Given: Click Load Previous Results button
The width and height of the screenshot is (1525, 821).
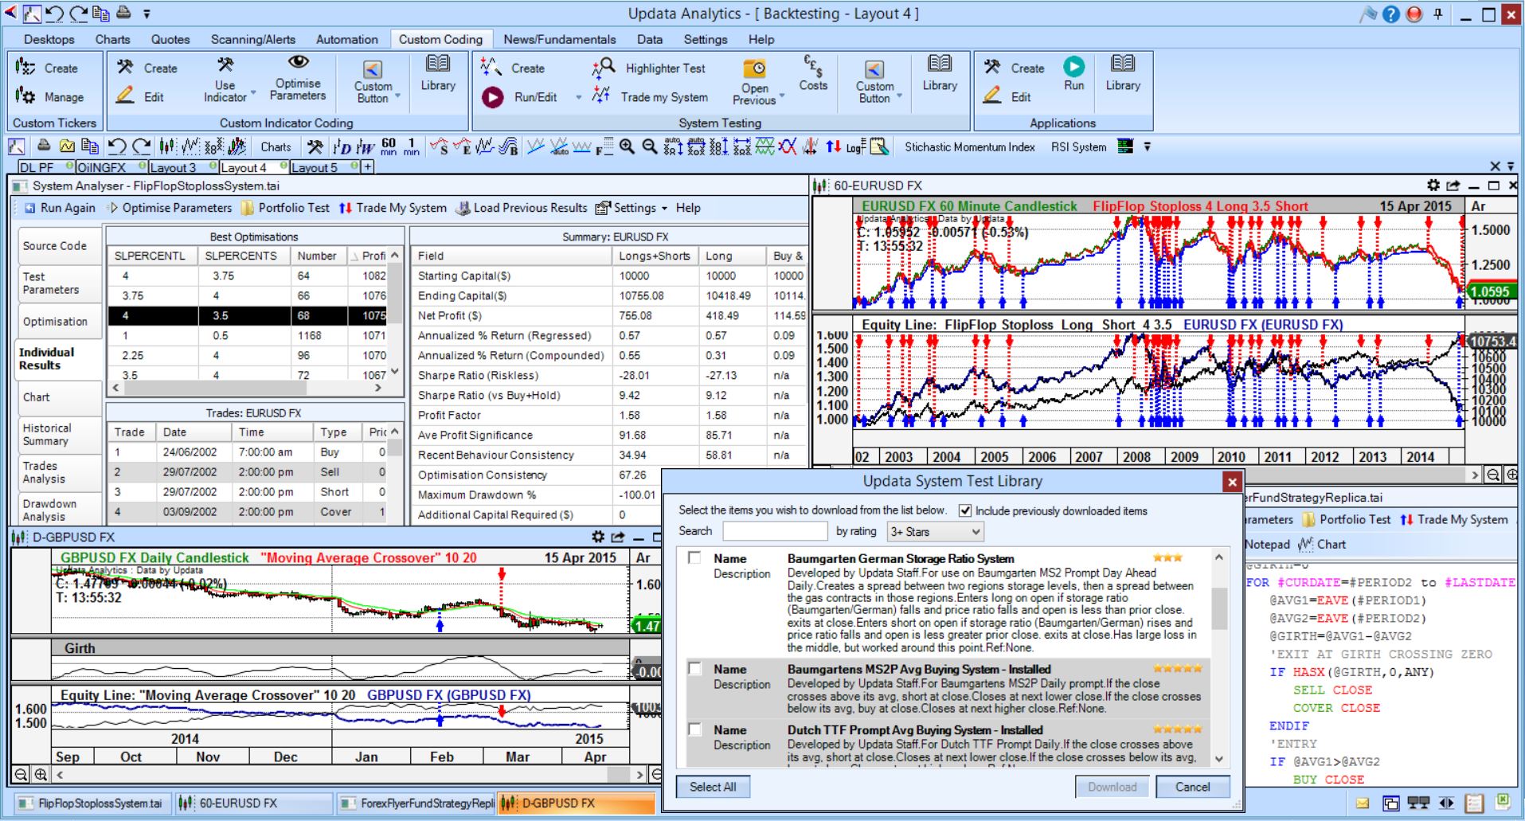Looking at the screenshot, I should coord(521,208).
